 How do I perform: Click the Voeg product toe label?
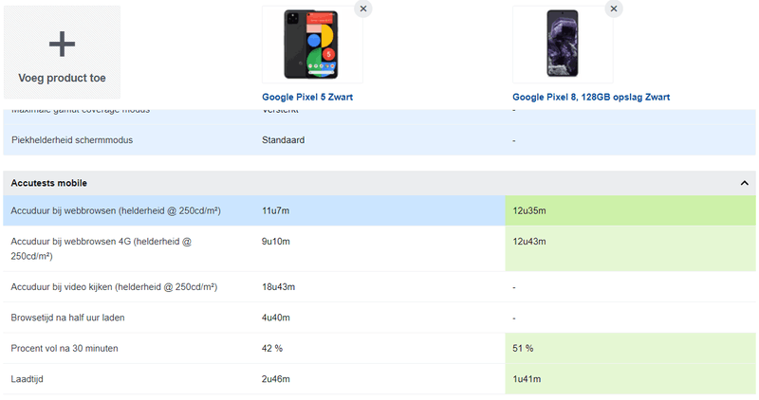pos(62,78)
